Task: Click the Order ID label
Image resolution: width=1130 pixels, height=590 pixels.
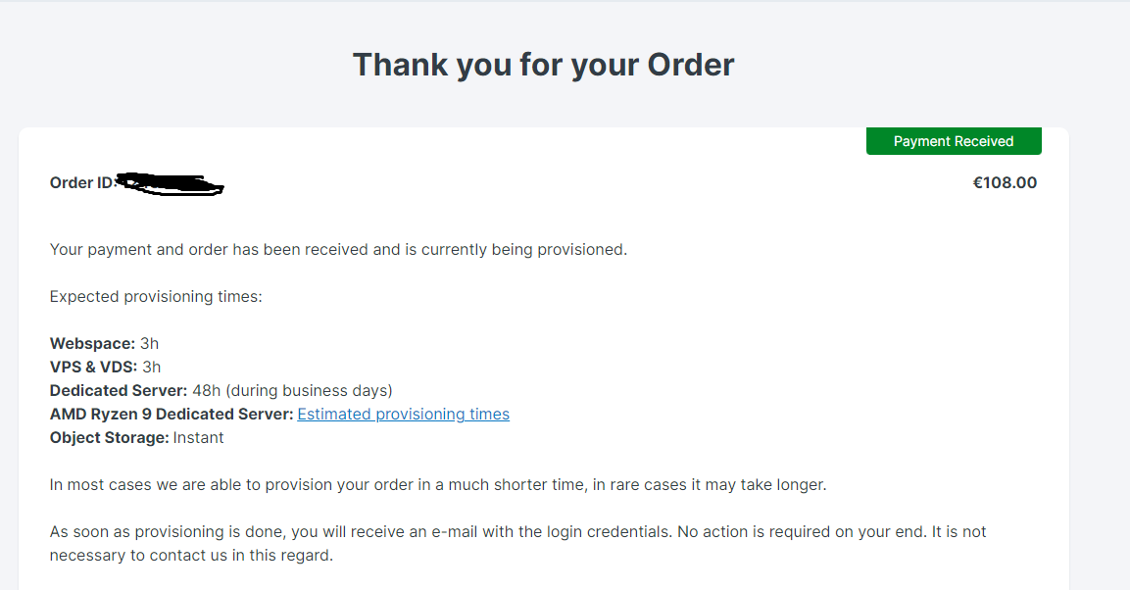Action: (x=82, y=183)
